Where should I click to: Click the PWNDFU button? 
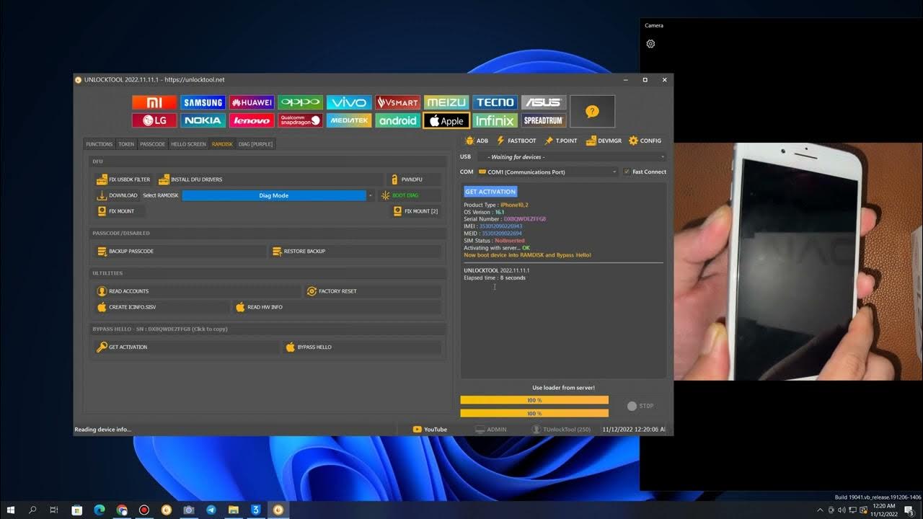pyautogui.click(x=414, y=179)
